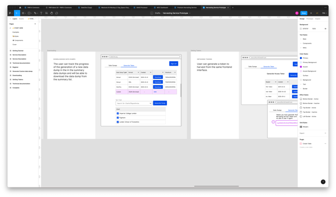Click the user avatar in toolbar

click(x=297, y=13)
